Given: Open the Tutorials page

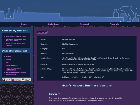Looking at the screenshot, I should 115,24.
